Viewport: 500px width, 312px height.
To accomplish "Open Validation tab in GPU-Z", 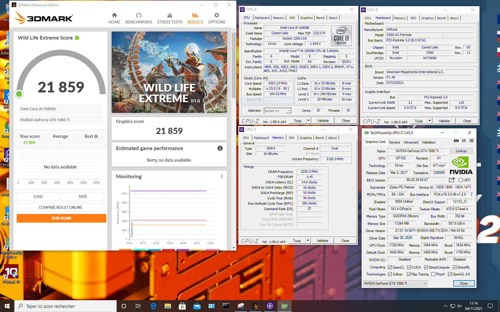I will pyautogui.click(x=429, y=142).
